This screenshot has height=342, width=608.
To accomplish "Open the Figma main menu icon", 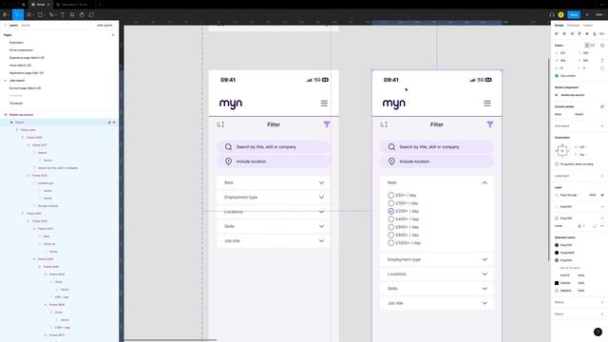I will click(x=5, y=15).
